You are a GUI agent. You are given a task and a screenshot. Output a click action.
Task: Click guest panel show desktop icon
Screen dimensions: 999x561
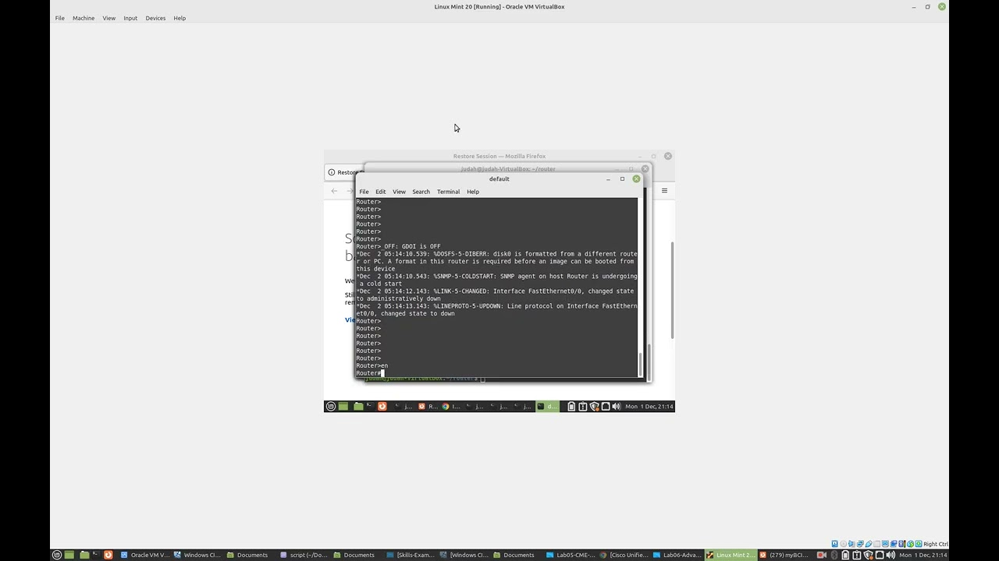coord(343,406)
